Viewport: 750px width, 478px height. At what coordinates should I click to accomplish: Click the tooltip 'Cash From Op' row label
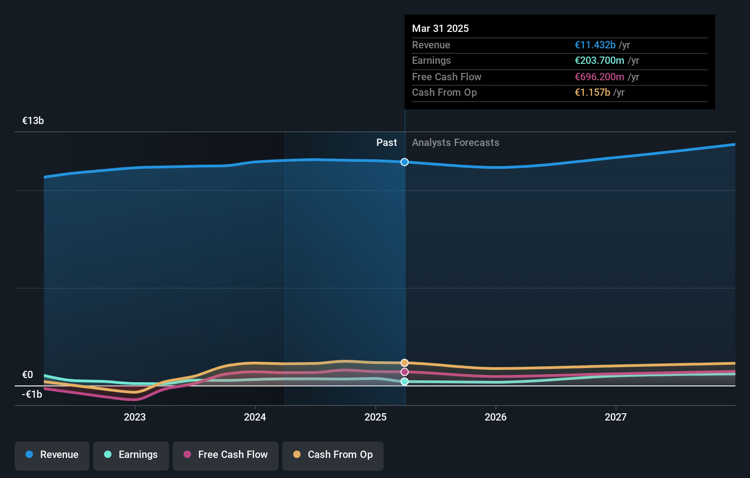(444, 93)
